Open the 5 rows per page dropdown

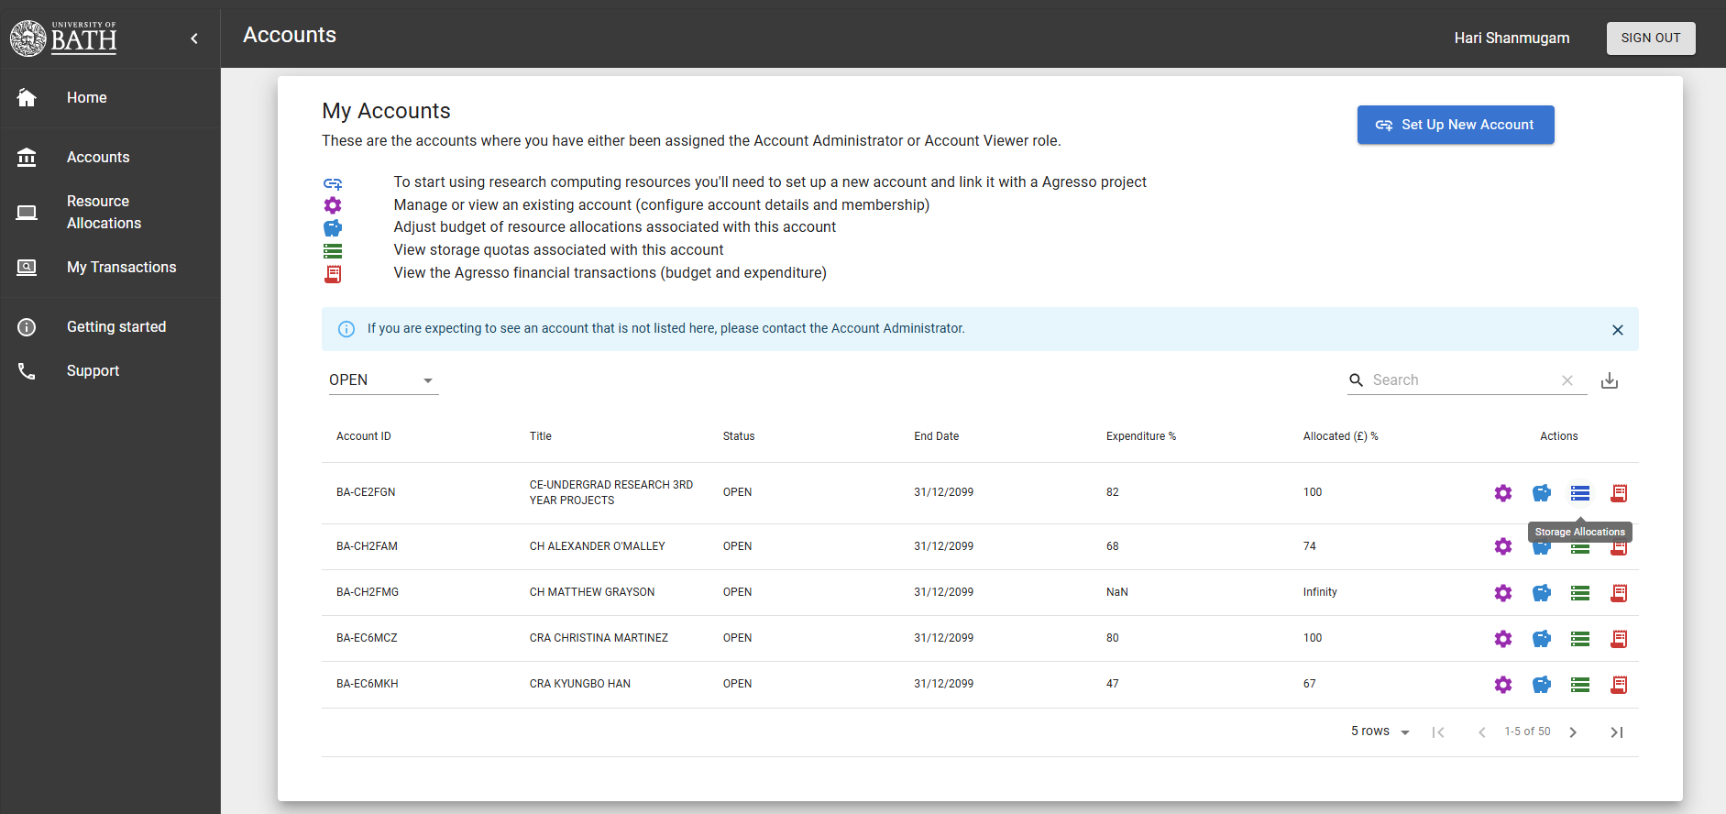pos(1380,731)
